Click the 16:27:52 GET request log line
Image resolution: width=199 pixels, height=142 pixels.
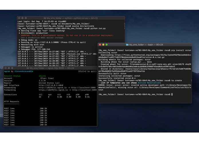52,56
